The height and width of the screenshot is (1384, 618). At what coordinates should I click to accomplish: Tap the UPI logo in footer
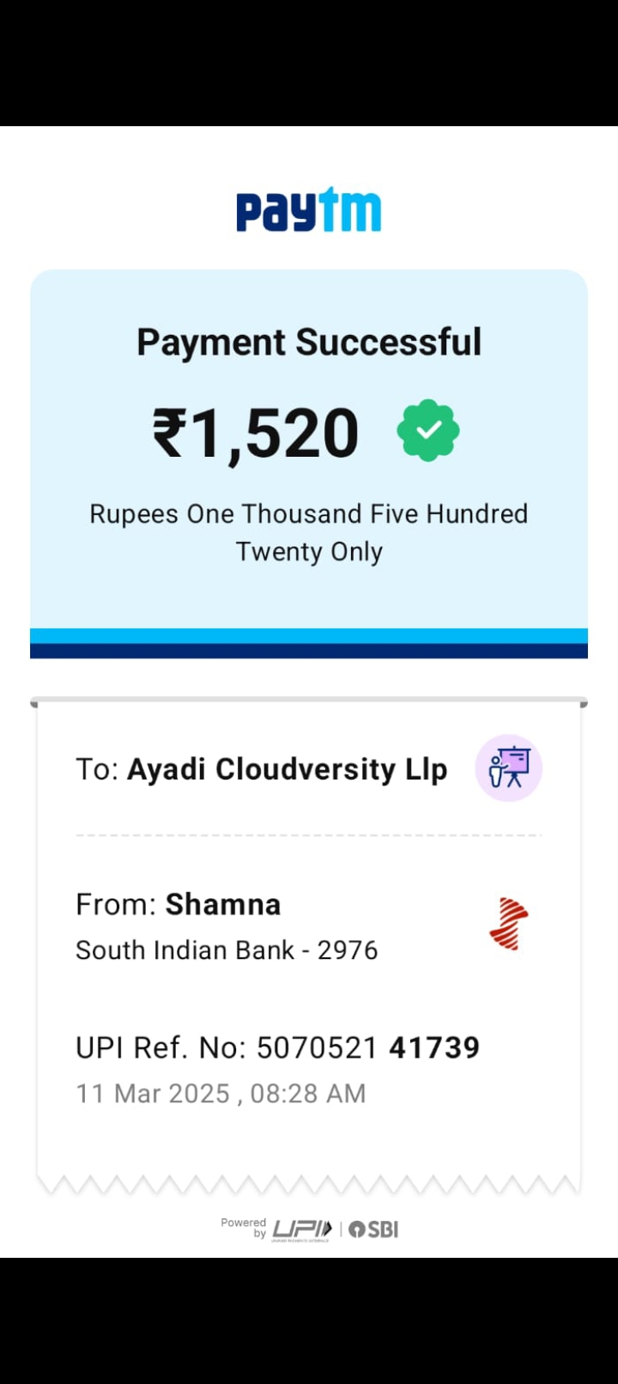pyautogui.click(x=301, y=1229)
